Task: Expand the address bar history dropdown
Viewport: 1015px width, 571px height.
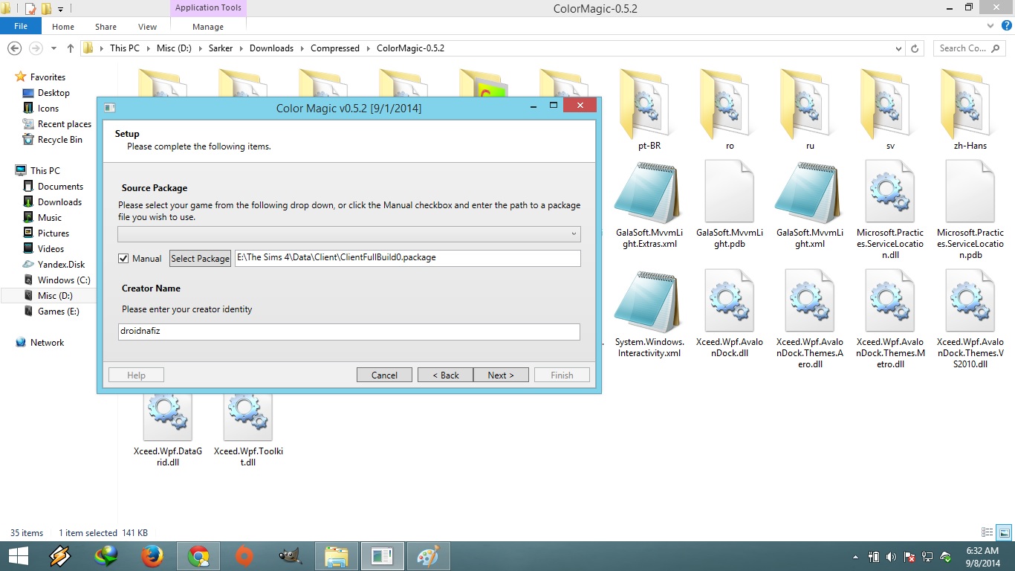Action: pos(902,48)
